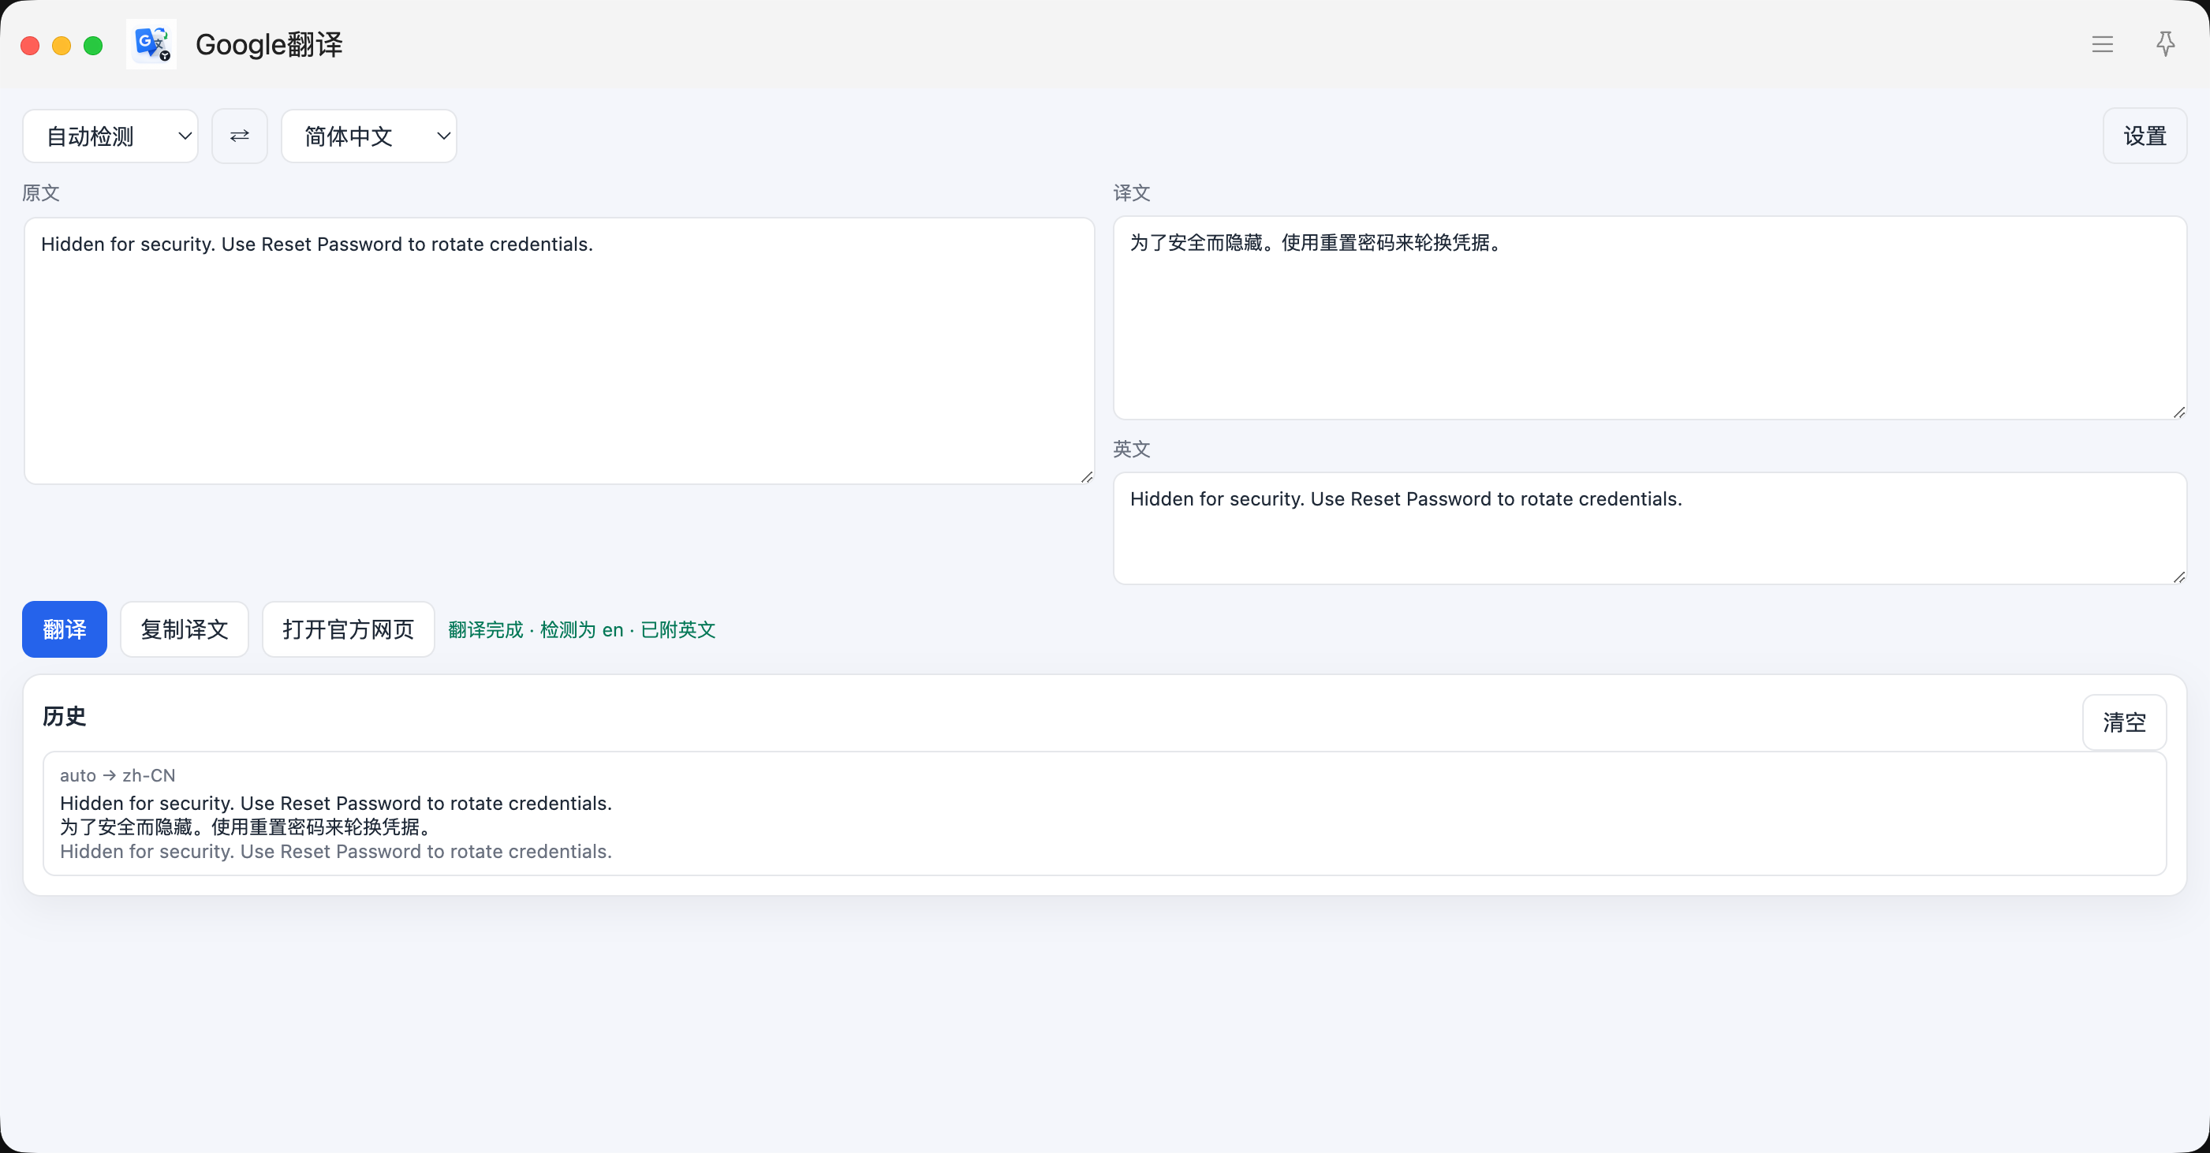Focus the 原文 source text box

tap(559, 351)
